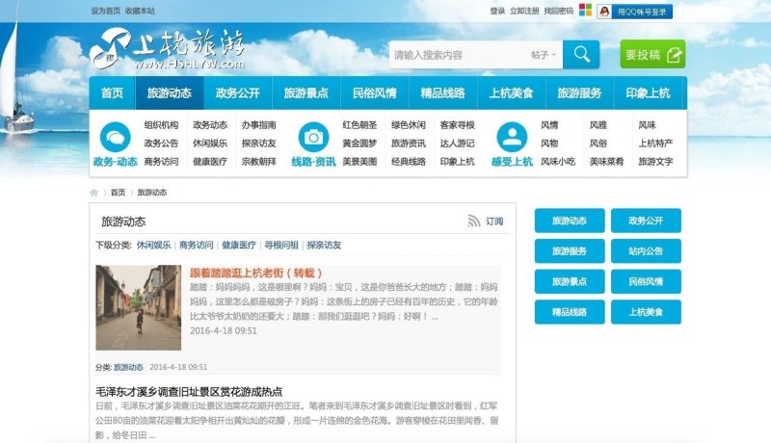This screenshot has width=771, height=443.
Task: Click the sidebar 上杭美食 button
Action: click(646, 312)
